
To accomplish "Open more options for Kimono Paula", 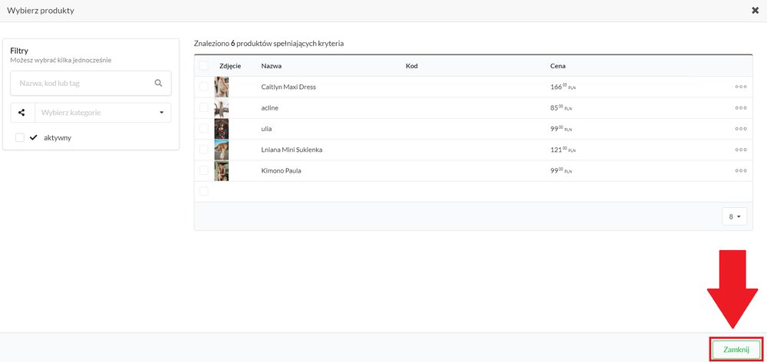I will point(741,171).
